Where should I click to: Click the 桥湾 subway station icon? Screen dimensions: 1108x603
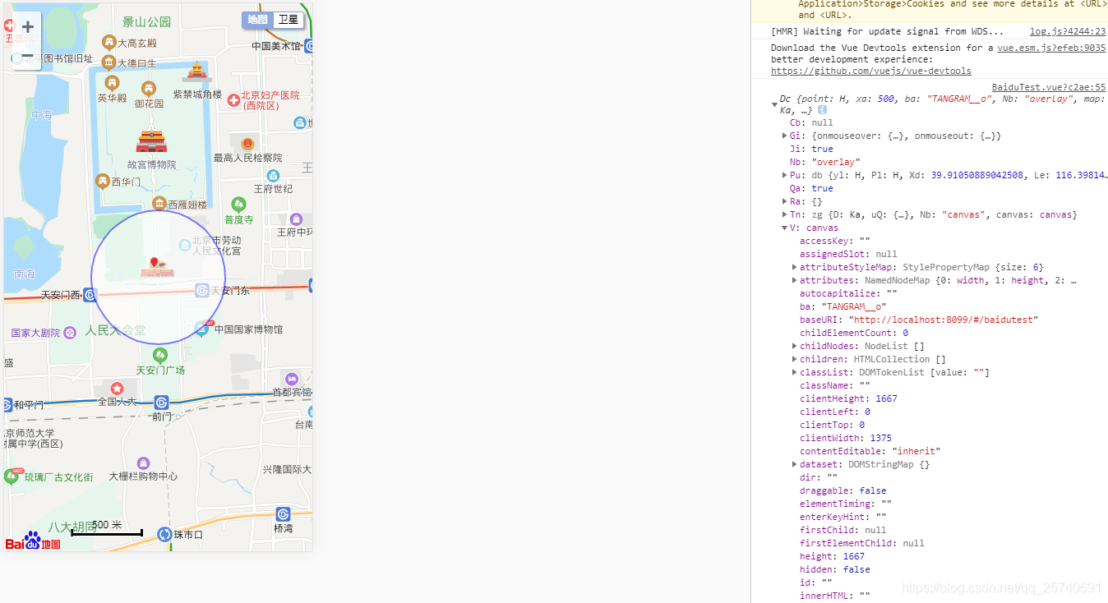click(x=283, y=514)
